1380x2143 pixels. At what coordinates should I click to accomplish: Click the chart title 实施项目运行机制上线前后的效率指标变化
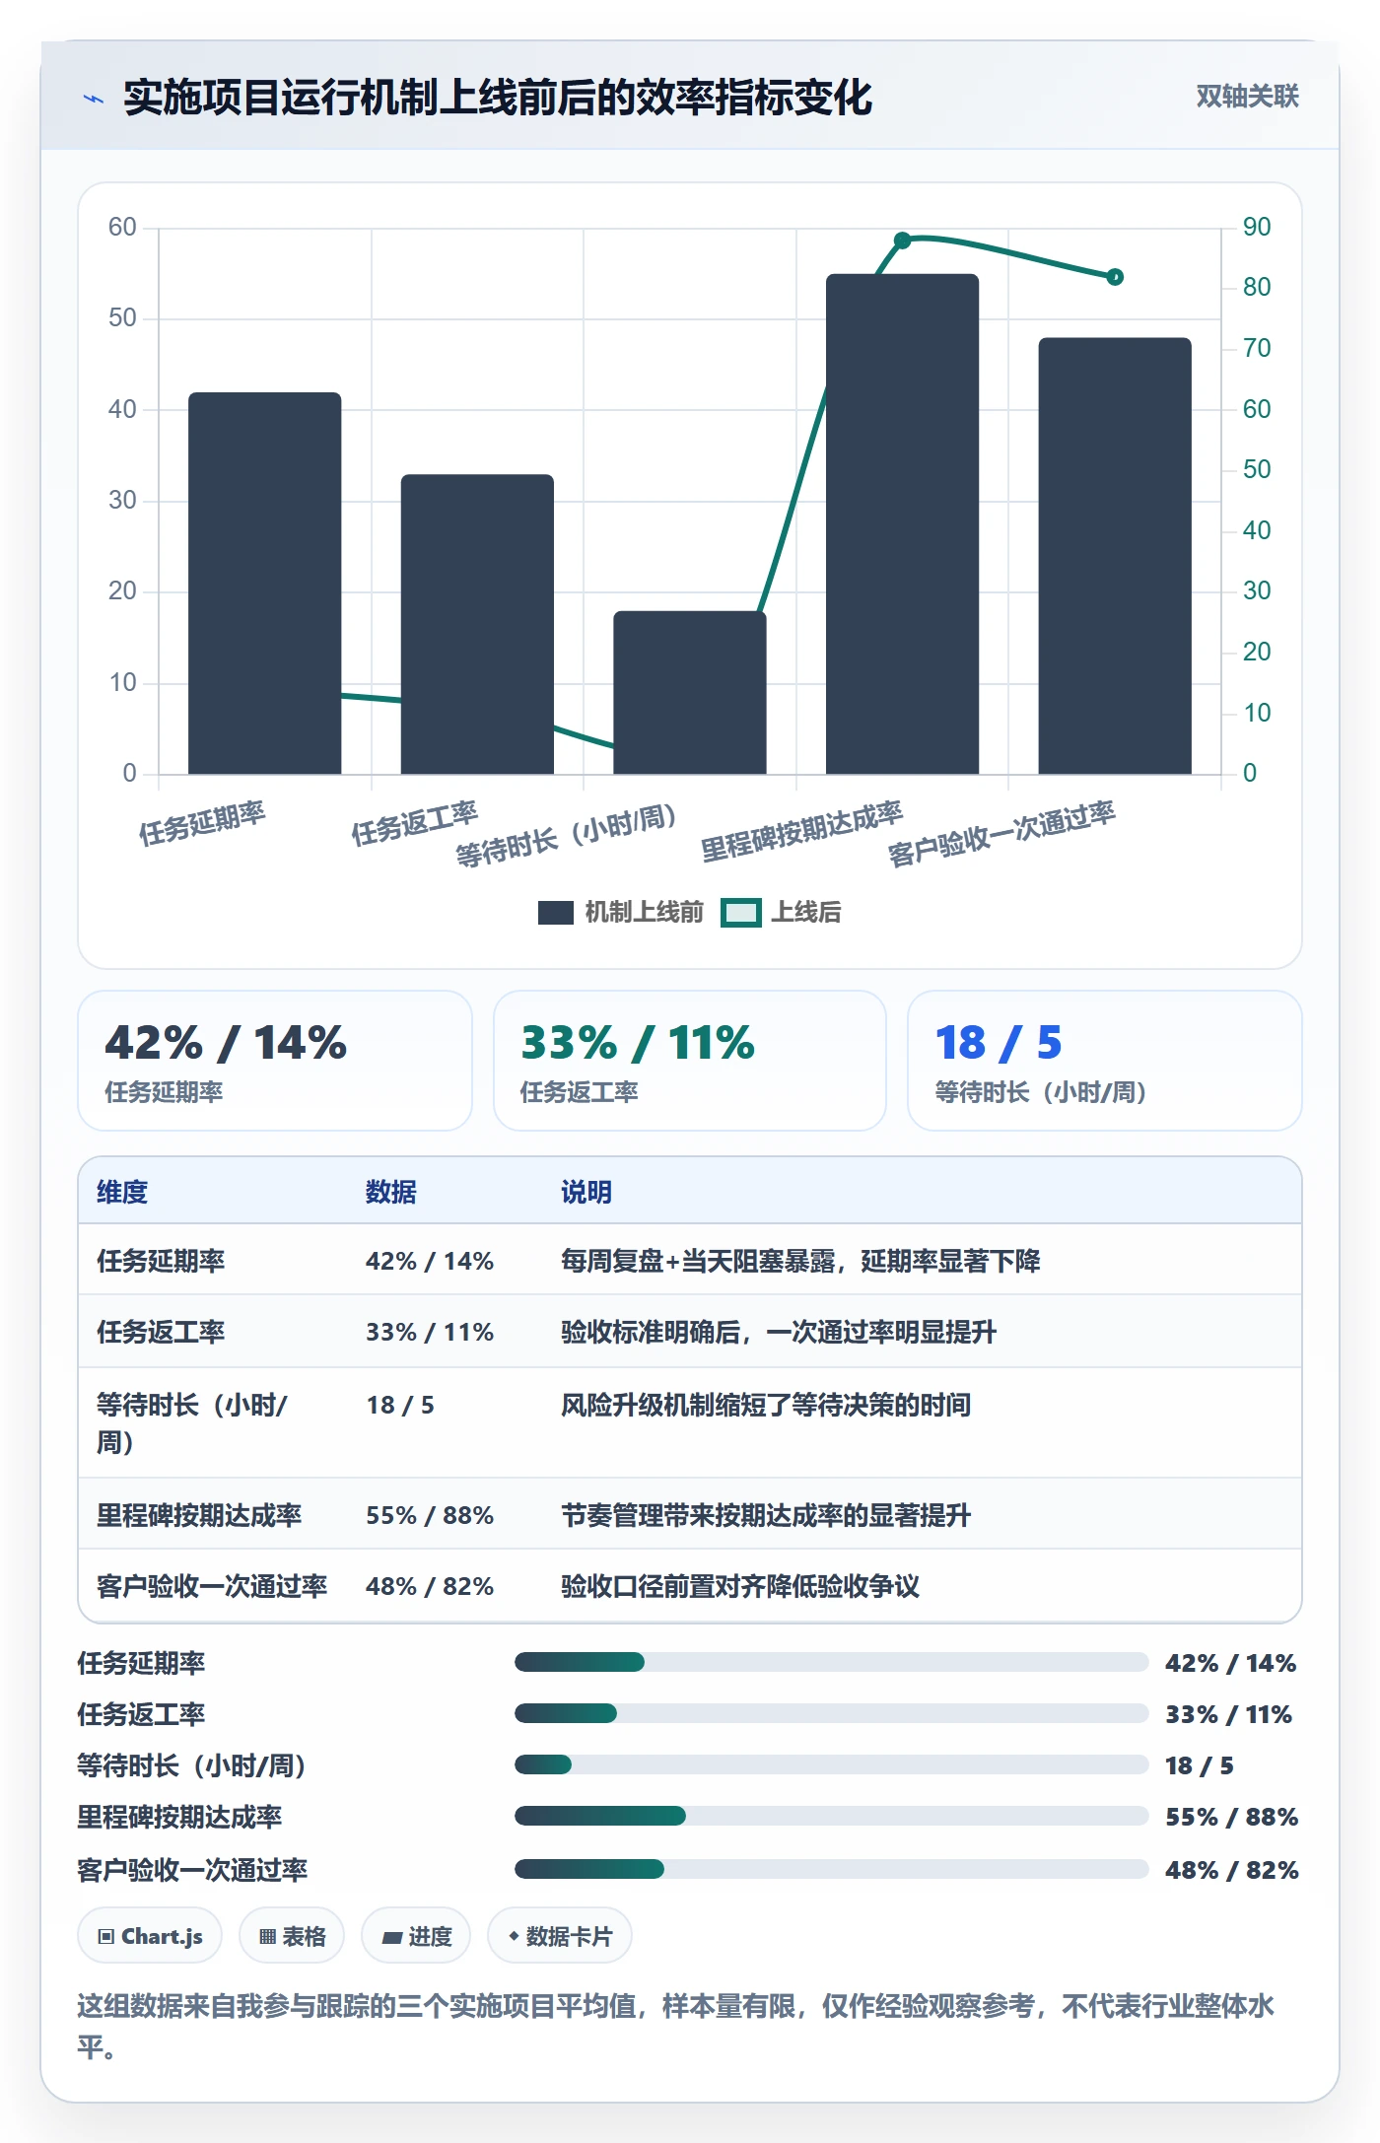(x=498, y=98)
